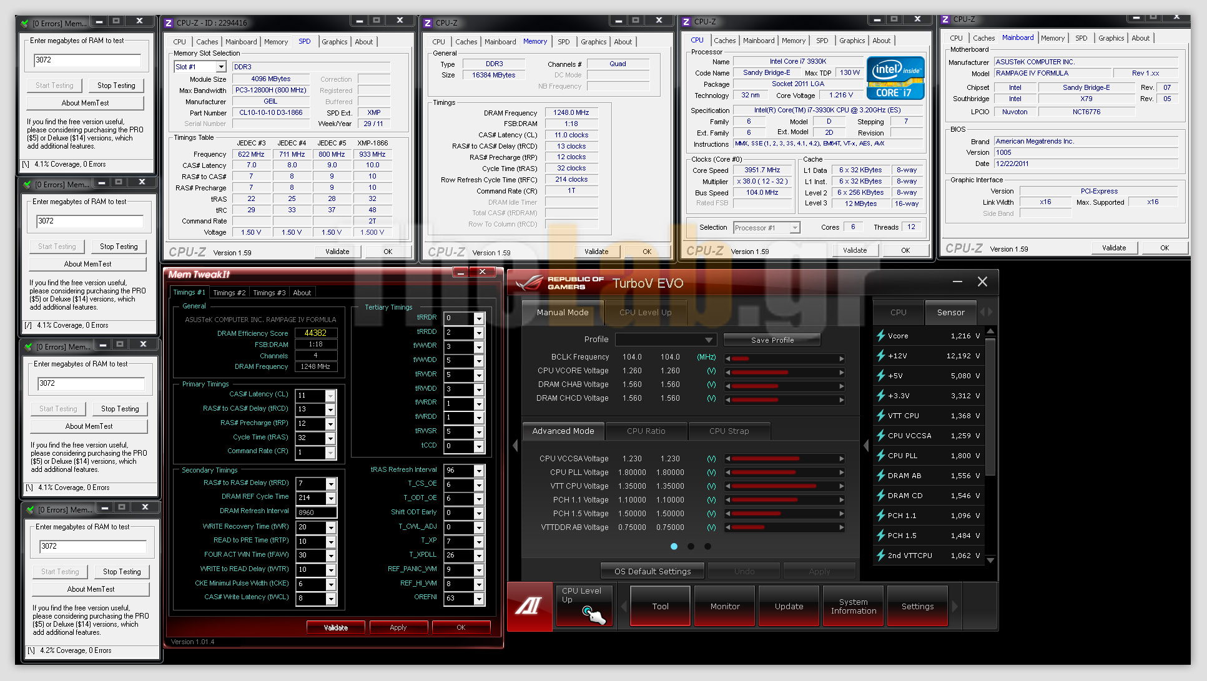1207x681 pixels.
Task: Open the CPU Ratio tab in TurboV EVO
Action: [646, 431]
